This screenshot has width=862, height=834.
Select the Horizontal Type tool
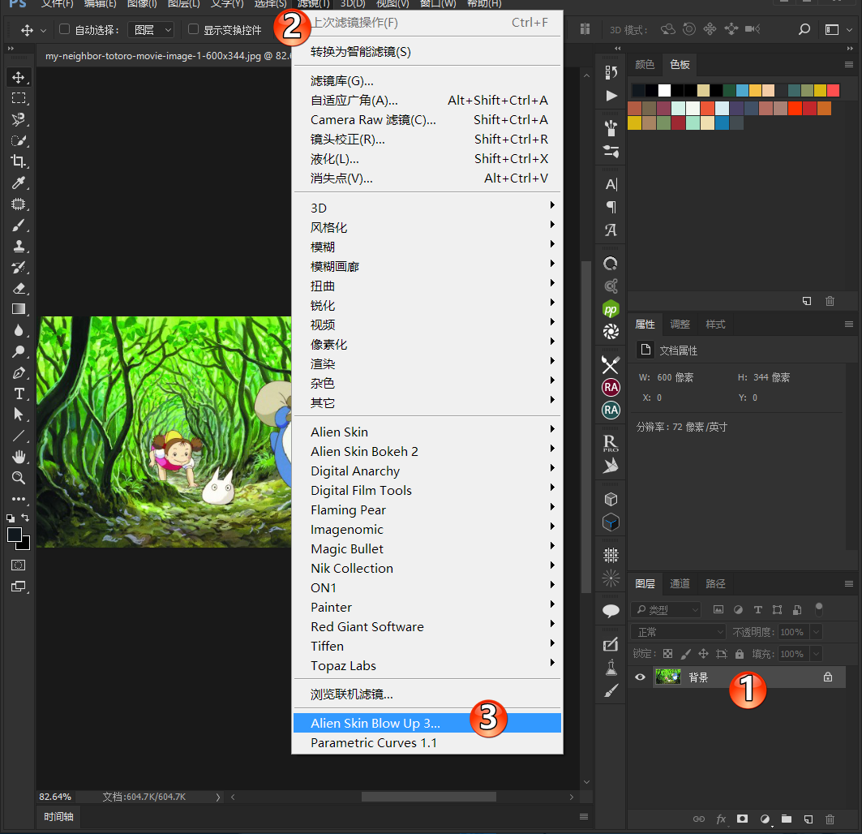point(18,393)
